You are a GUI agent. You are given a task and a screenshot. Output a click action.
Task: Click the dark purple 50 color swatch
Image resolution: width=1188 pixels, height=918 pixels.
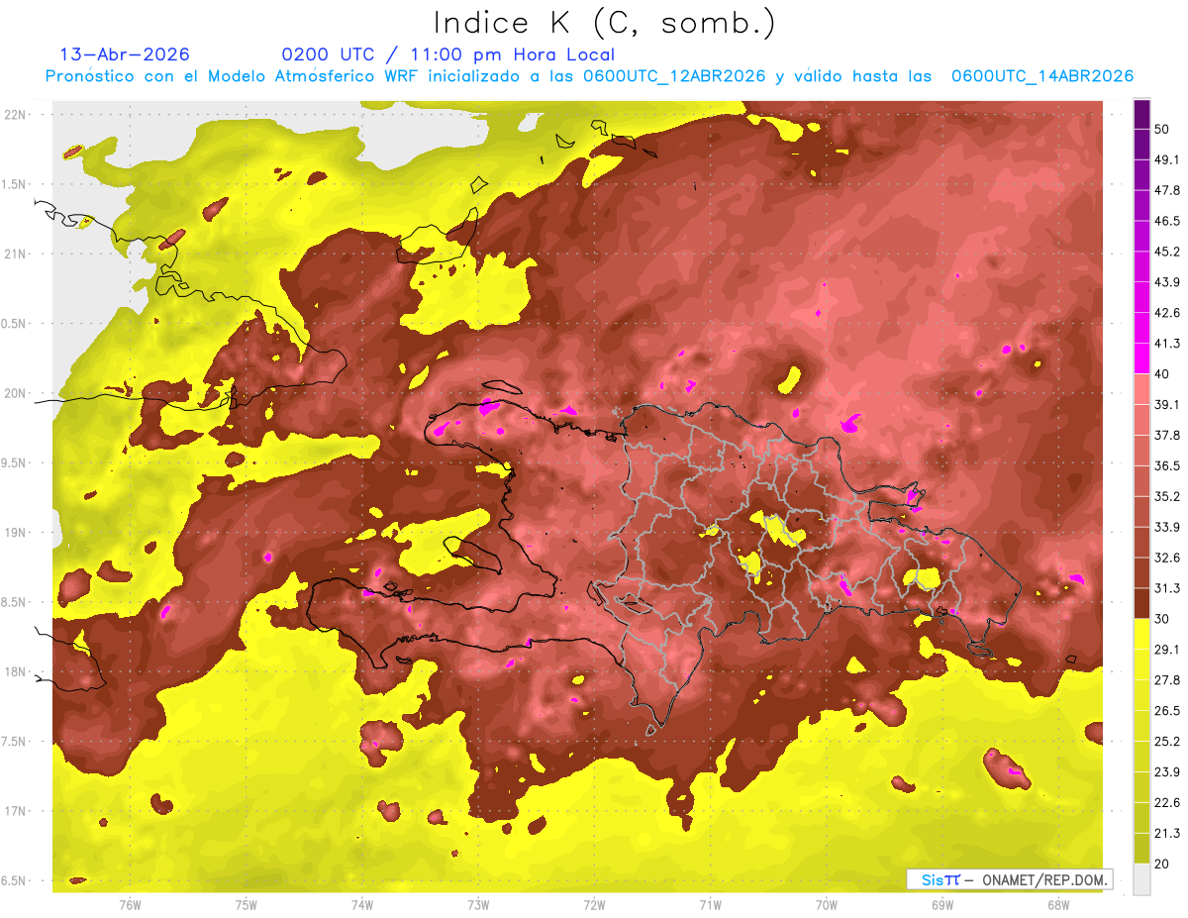pyautogui.click(x=1141, y=114)
